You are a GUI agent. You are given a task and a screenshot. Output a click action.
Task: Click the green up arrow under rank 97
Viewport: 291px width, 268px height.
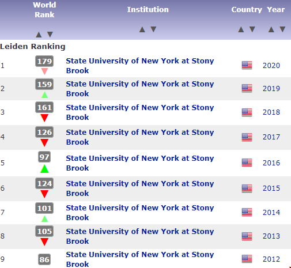(x=44, y=169)
